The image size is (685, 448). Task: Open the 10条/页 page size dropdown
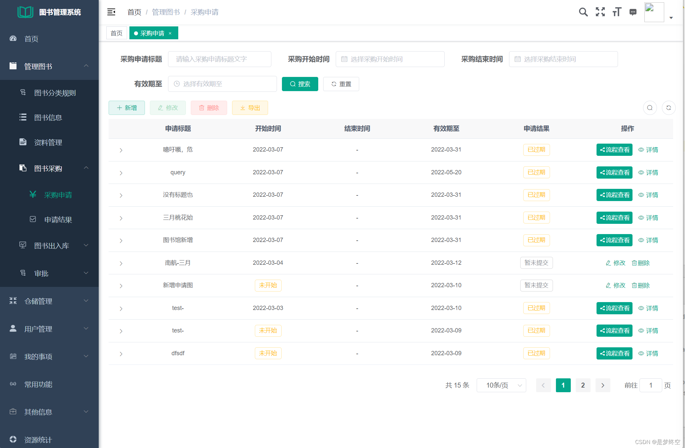click(x=501, y=385)
